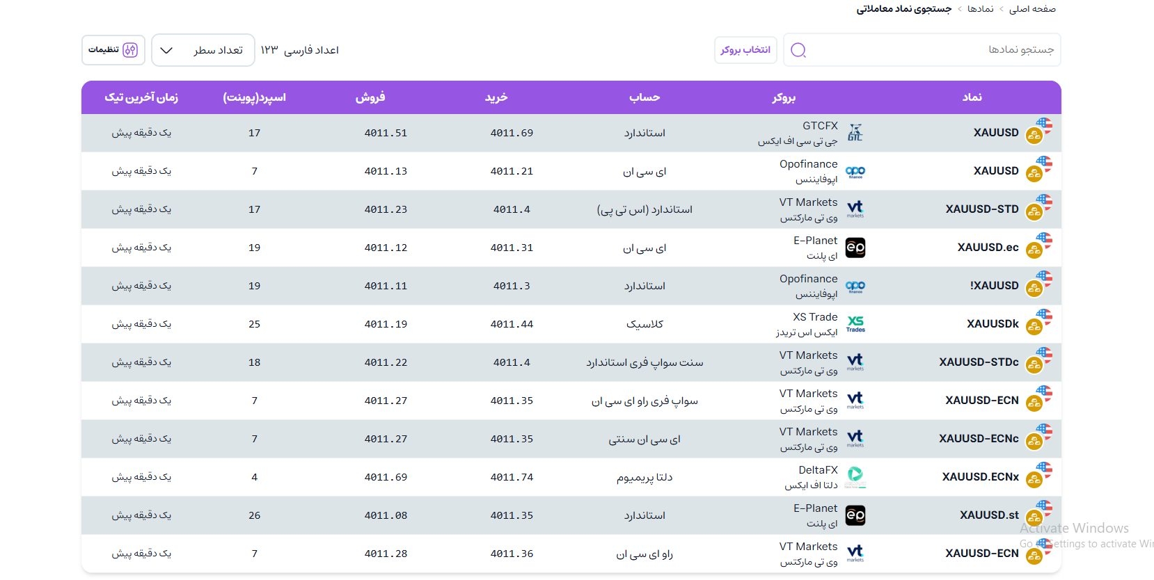
Task: Sort by فروش column header
Action: [x=370, y=97]
